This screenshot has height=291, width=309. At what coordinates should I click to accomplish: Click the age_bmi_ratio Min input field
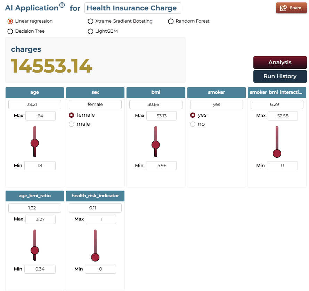[x=40, y=269]
